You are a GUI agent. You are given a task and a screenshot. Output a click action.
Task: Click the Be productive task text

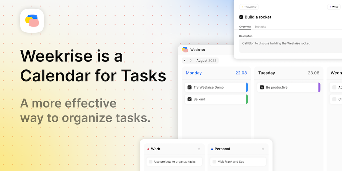coord(277,87)
